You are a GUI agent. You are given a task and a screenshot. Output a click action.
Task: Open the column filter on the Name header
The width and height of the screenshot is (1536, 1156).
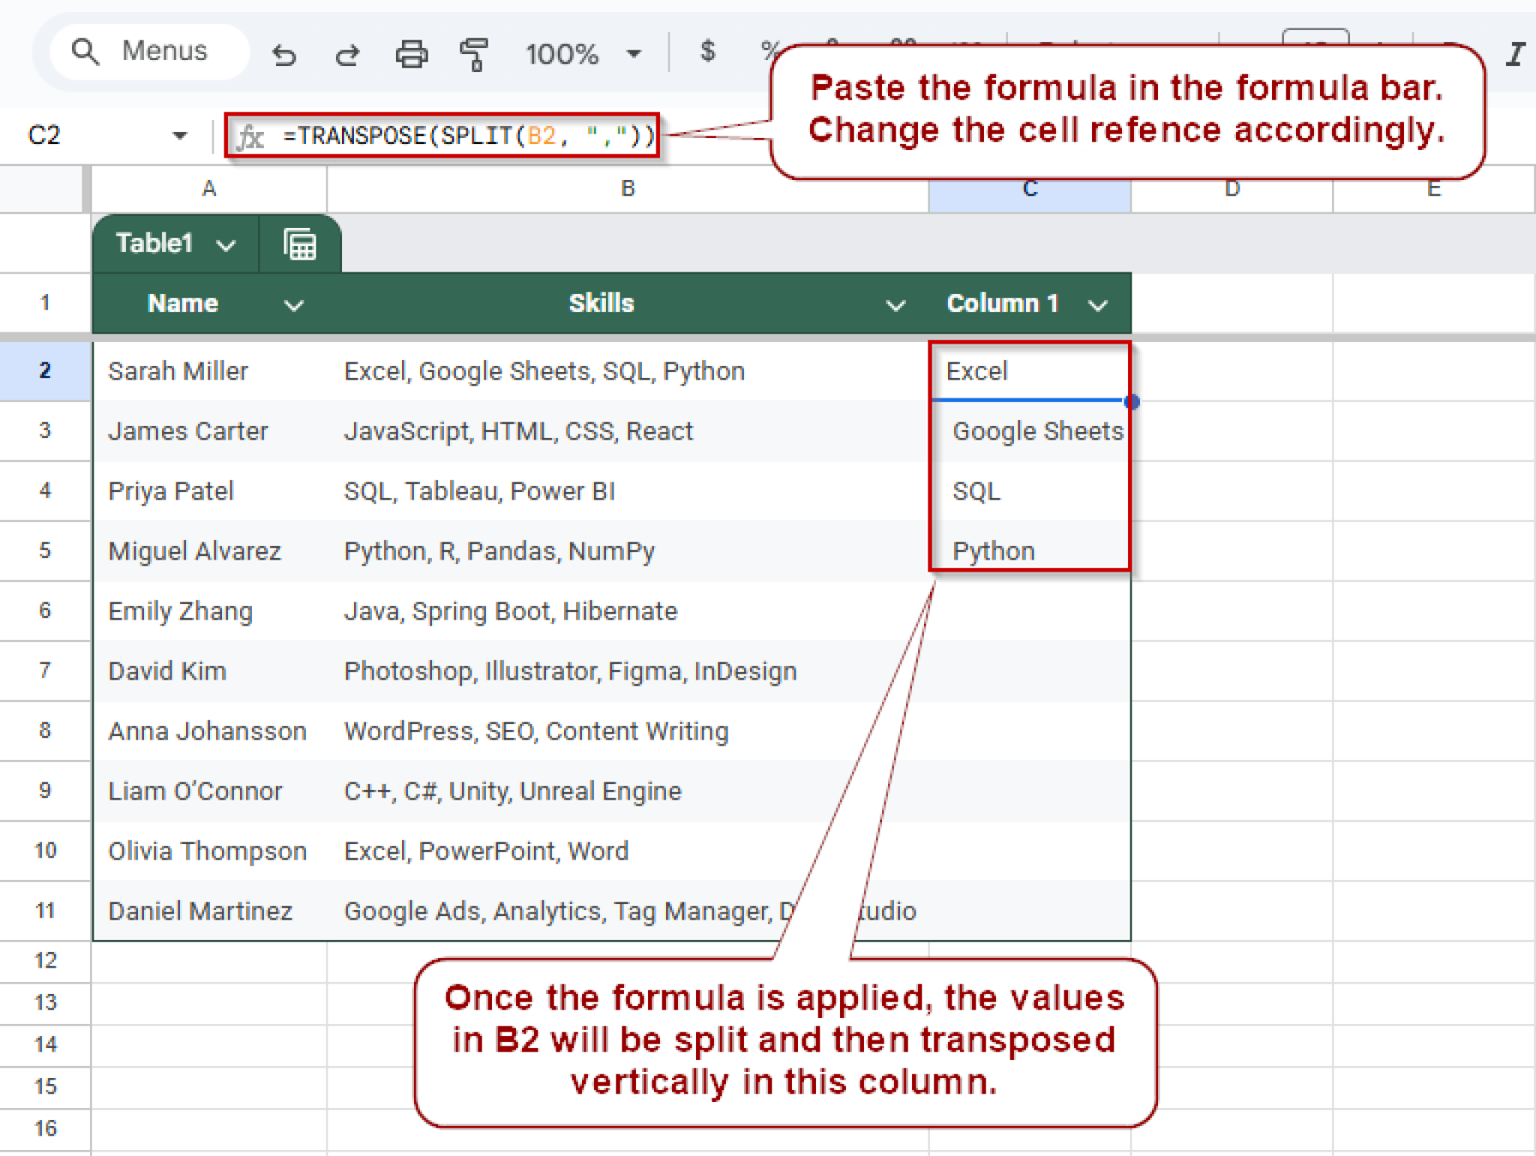[x=293, y=305]
